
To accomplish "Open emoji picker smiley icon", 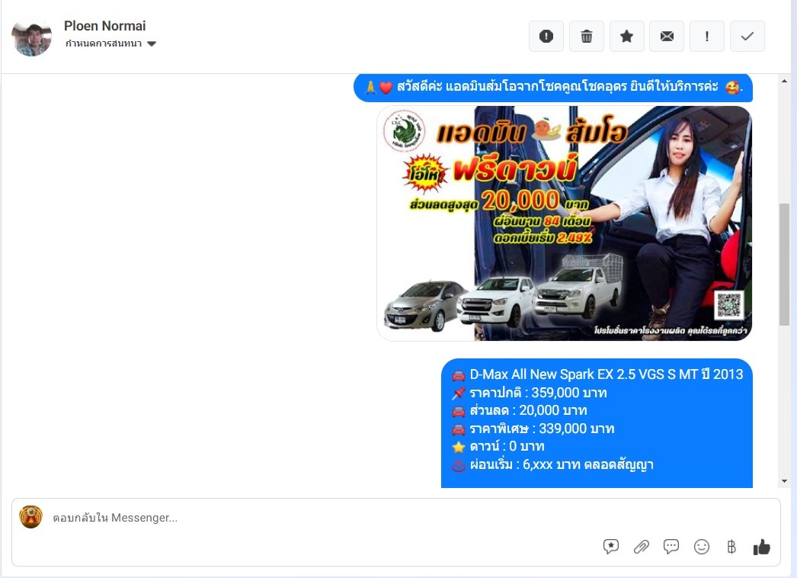I will point(702,547).
